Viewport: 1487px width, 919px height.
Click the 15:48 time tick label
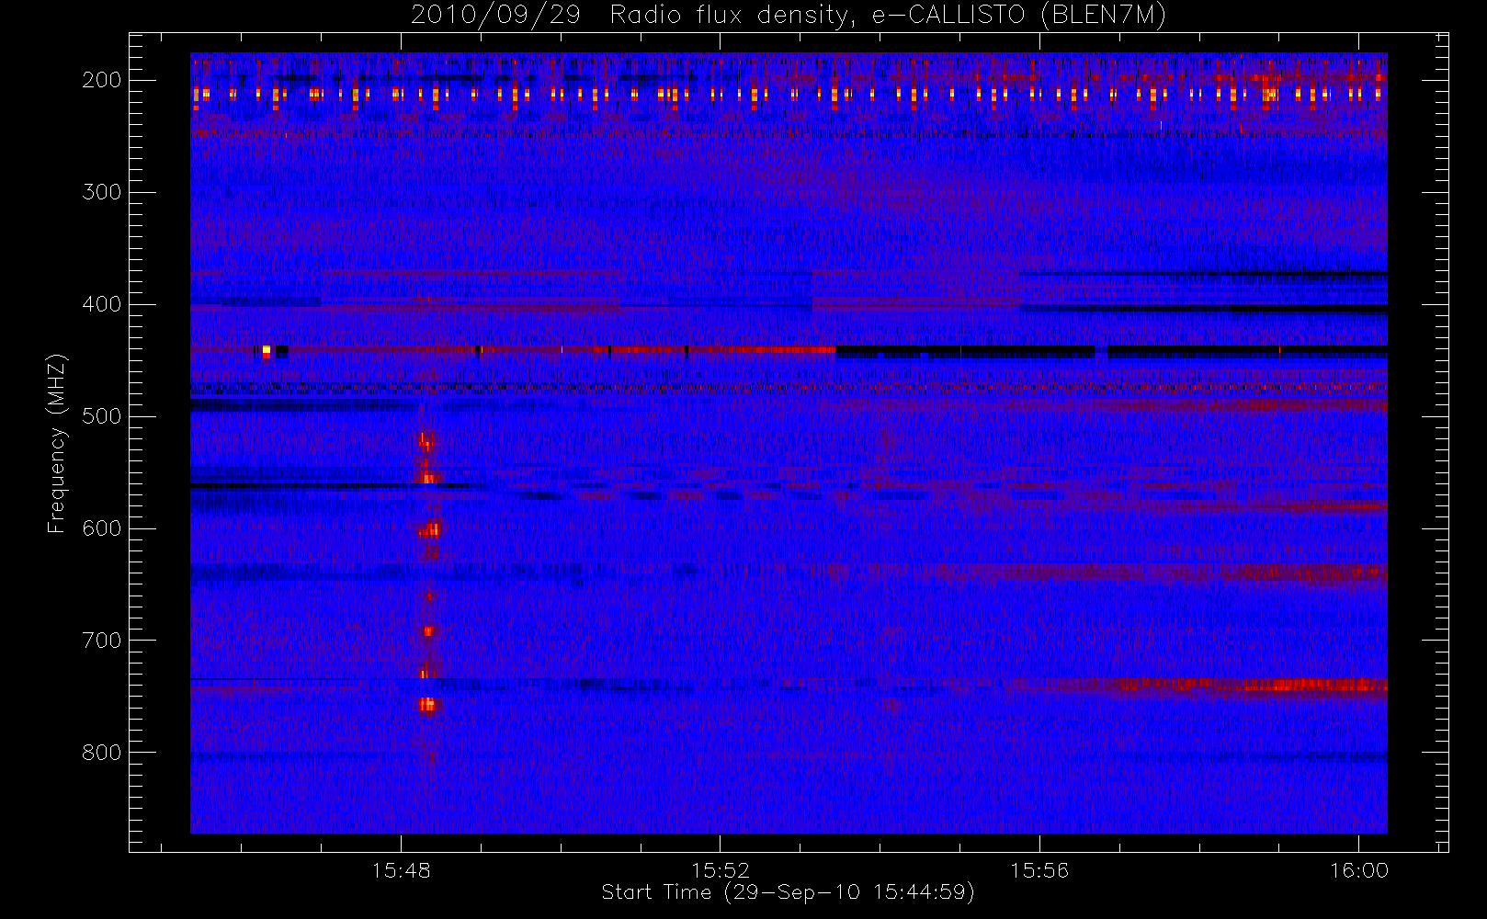[x=401, y=870]
